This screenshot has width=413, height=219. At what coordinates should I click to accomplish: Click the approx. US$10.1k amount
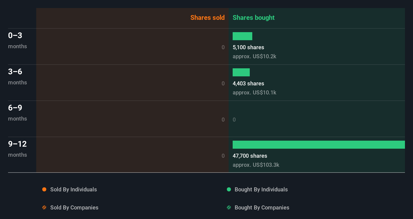254,92
